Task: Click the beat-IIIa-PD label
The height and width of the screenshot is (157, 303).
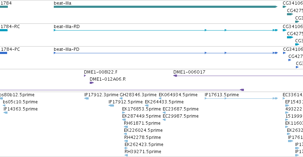Action: coord(67,49)
